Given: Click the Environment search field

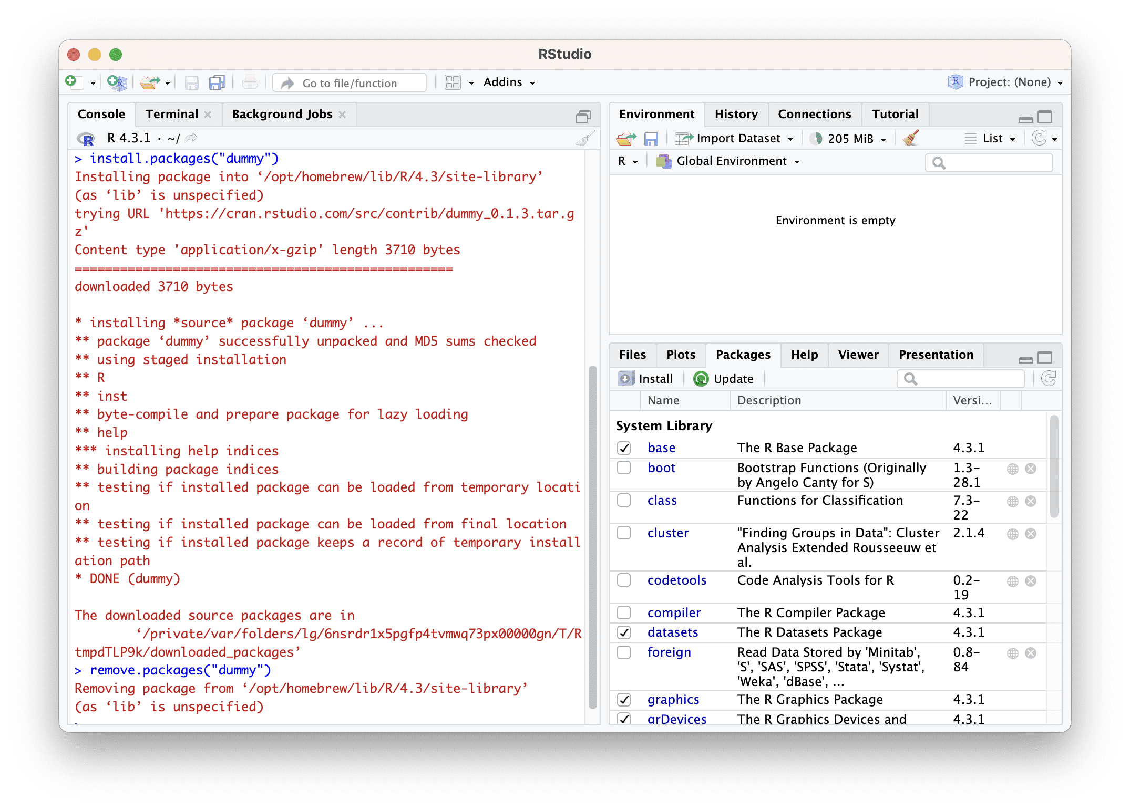Looking at the screenshot, I should (989, 163).
